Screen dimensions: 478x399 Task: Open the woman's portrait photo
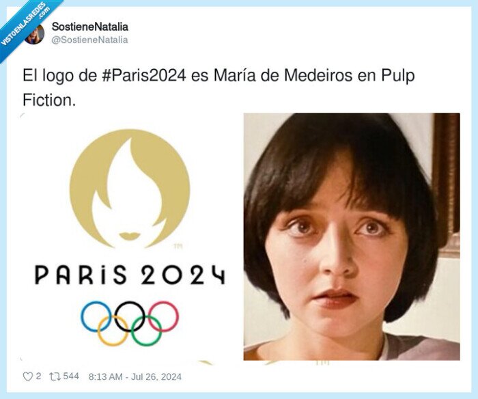(352, 236)
